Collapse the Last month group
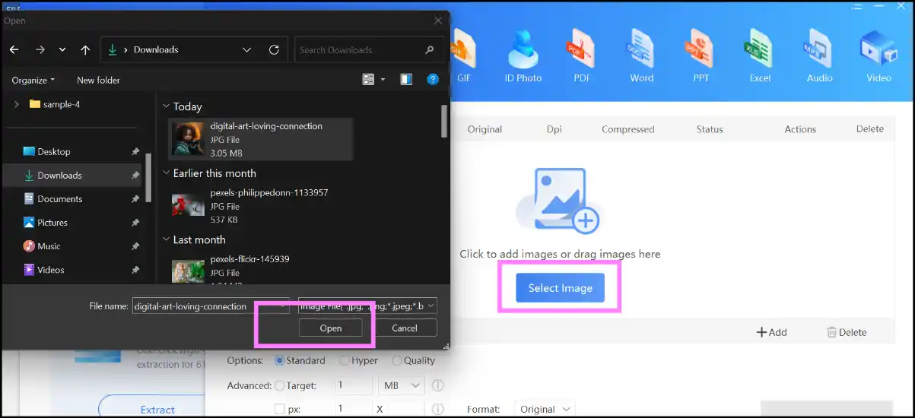915x418 pixels. tap(167, 239)
